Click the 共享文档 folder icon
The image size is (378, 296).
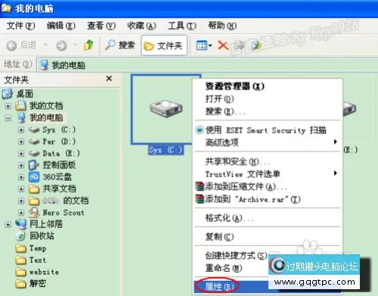tap(34, 189)
